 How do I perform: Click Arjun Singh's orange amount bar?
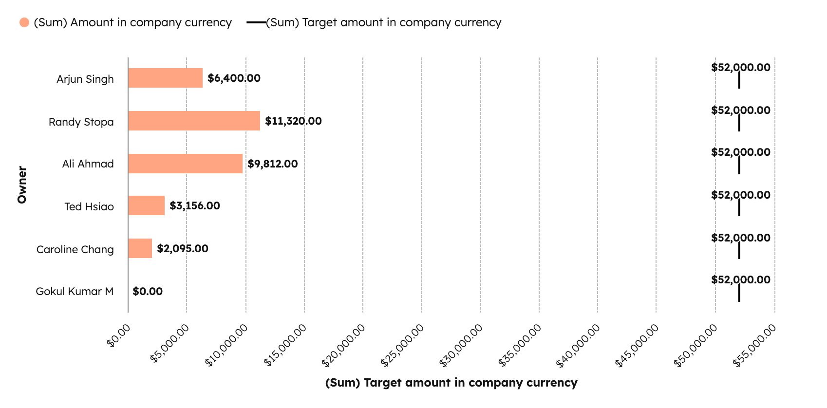(x=165, y=78)
